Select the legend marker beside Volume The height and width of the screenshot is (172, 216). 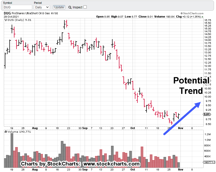pos(5,132)
